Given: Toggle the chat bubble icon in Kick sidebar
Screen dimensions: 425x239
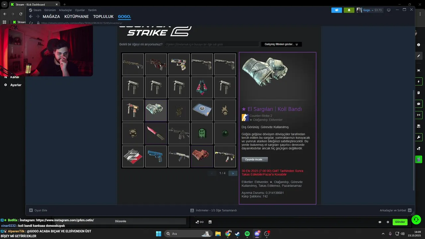Looking at the screenshot, I should [x=419, y=104].
